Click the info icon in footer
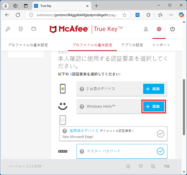This screenshot has width=187, height=175. click(128, 166)
